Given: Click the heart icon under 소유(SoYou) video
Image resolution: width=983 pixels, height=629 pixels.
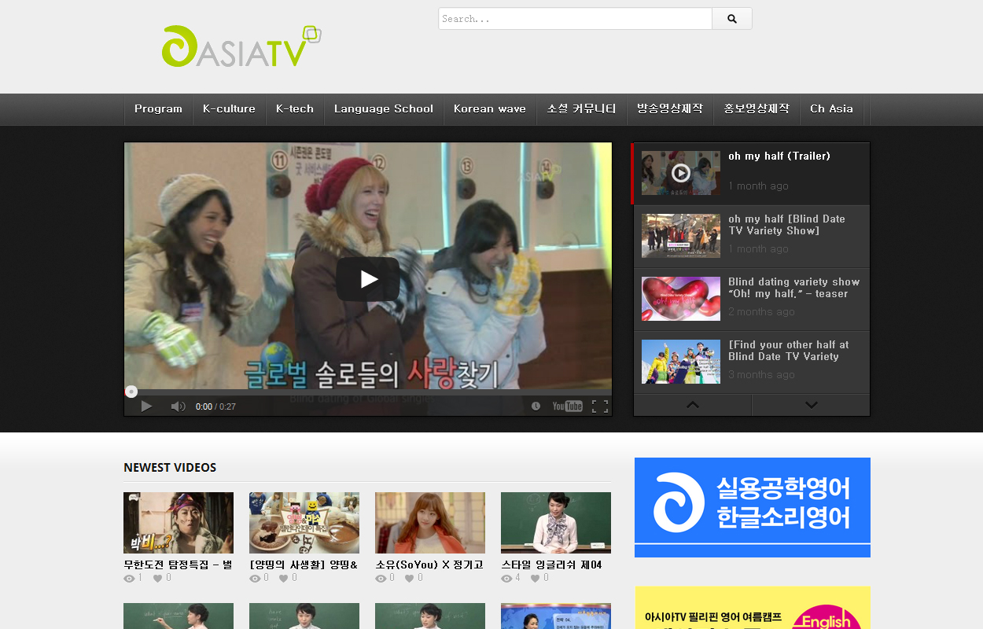Looking at the screenshot, I should (x=409, y=579).
